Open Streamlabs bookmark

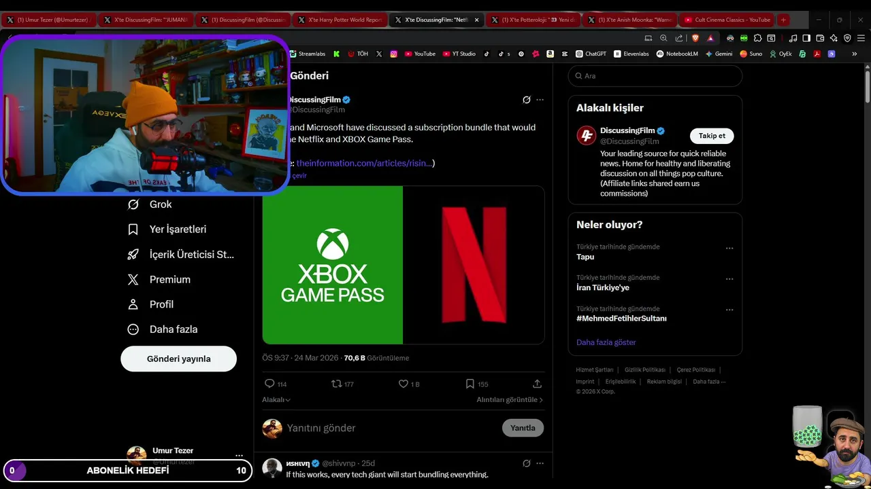[x=308, y=54]
